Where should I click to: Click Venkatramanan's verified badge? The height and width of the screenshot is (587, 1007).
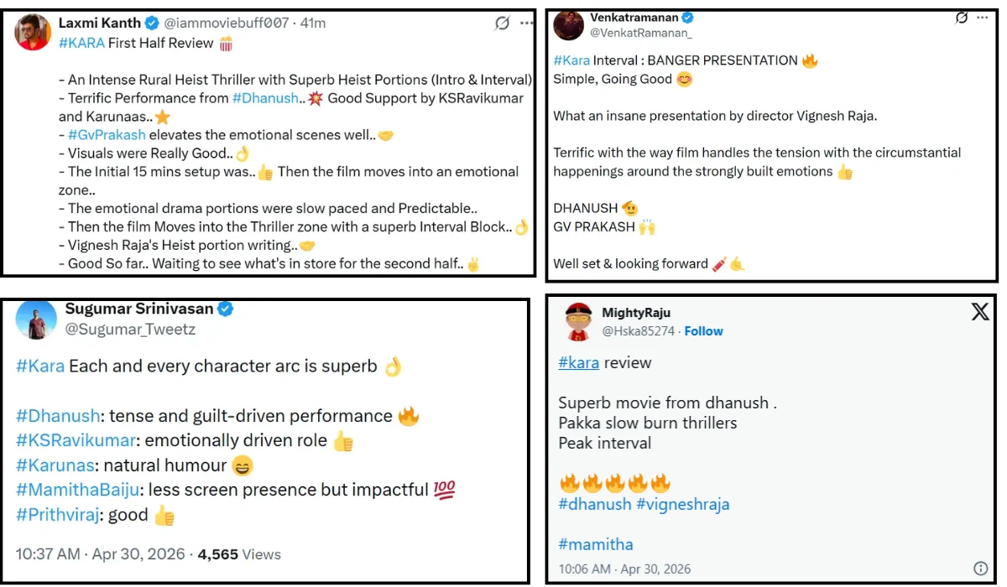tap(687, 17)
